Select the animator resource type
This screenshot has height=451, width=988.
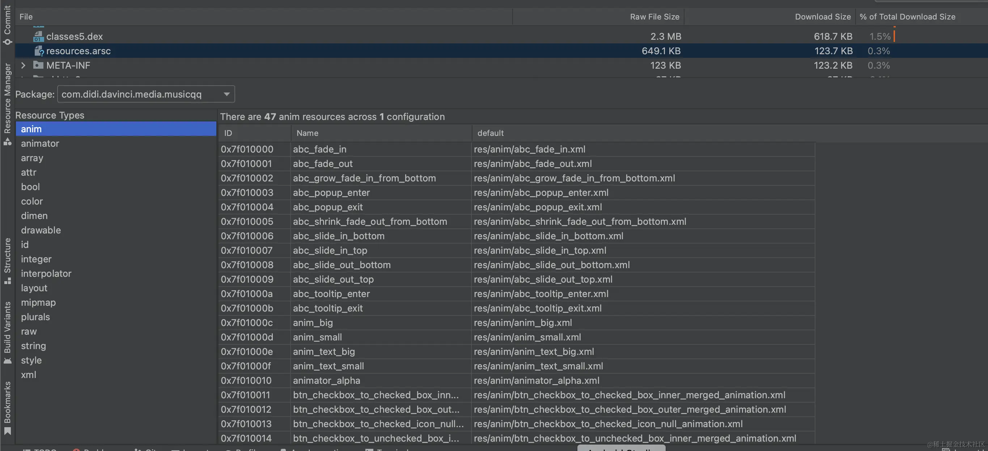(116, 144)
